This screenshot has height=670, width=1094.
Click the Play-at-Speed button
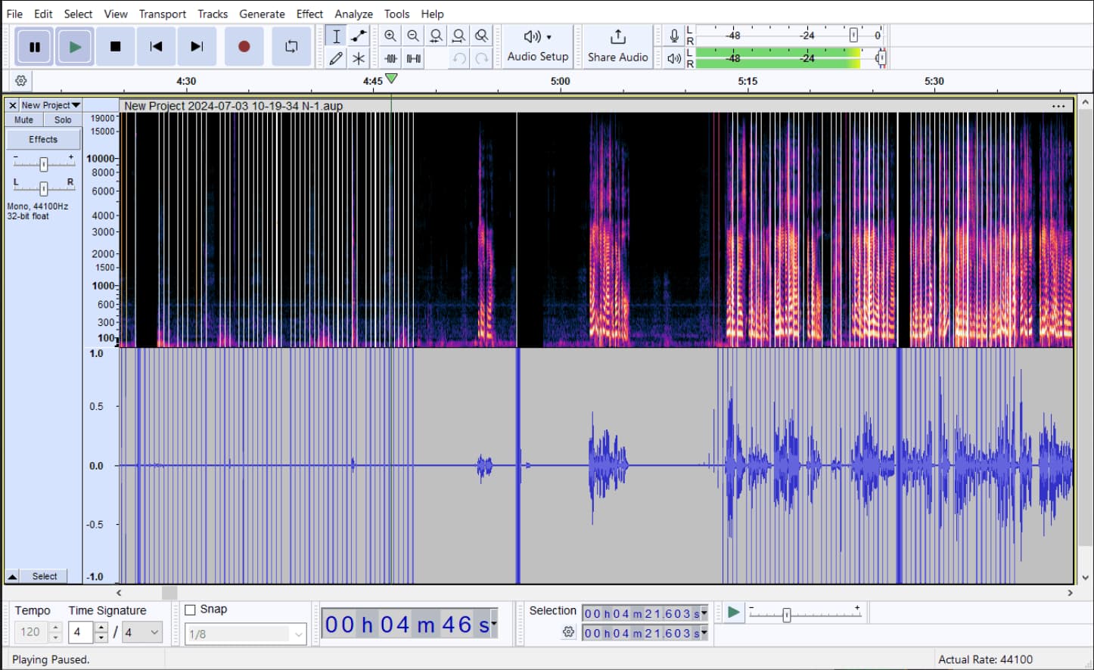coord(733,613)
